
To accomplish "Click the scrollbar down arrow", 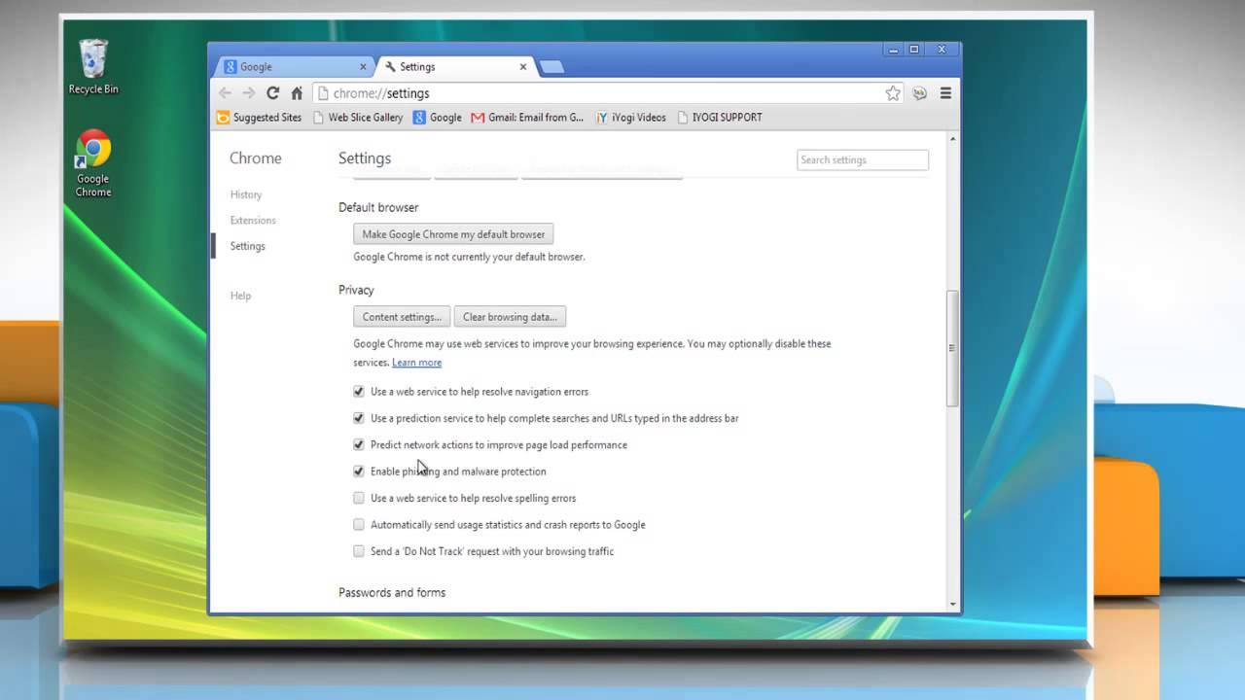I will pyautogui.click(x=952, y=604).
